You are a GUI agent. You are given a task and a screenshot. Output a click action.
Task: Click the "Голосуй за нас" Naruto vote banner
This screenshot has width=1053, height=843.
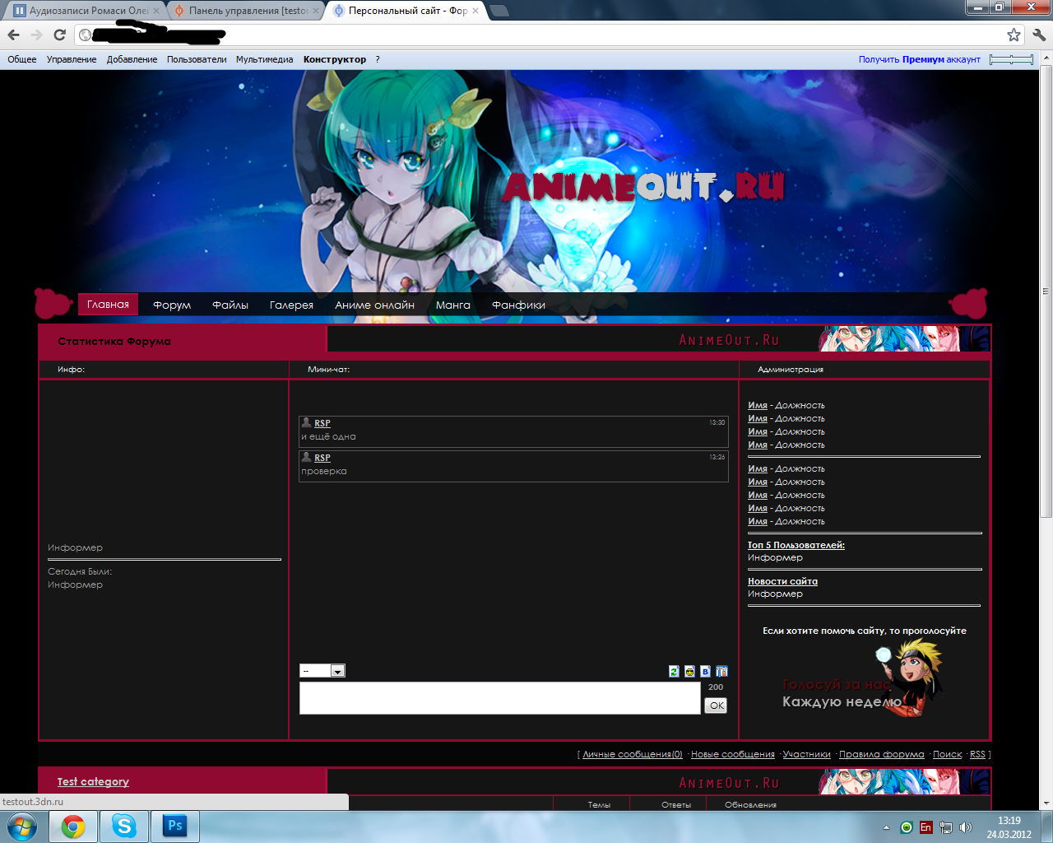pyautogui.click(x=862, y=678)
